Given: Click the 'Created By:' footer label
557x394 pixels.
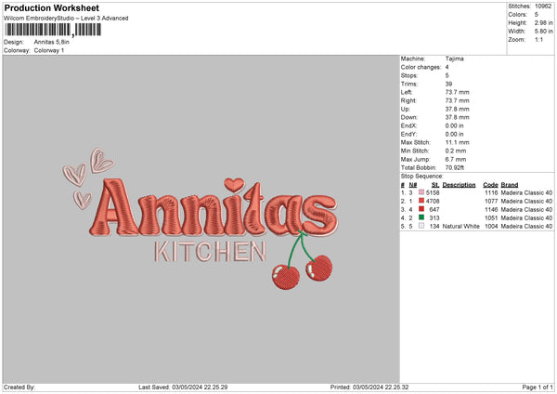Looking at the screenshot, I should coord(19,387).
